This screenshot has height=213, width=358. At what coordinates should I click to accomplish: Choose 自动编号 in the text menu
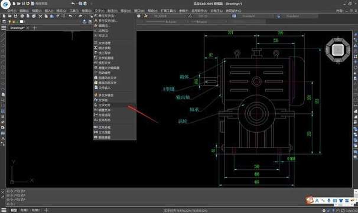pos(115,73)
